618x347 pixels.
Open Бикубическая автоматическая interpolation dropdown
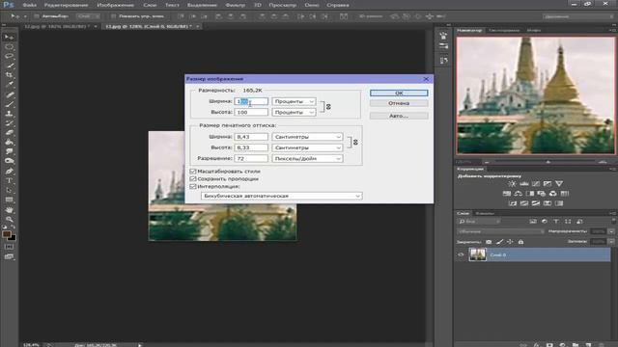[281, 196]
